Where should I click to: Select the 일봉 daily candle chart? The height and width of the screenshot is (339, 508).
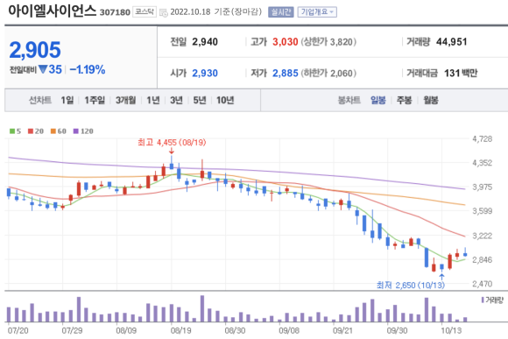click(378, 100)
